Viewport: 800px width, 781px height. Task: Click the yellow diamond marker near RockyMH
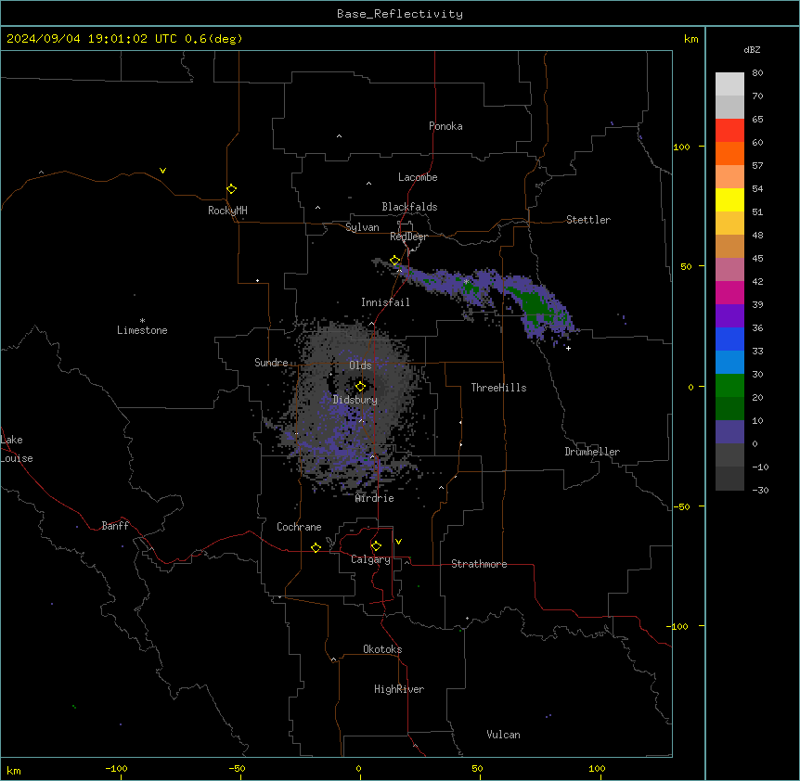(231, 189)
